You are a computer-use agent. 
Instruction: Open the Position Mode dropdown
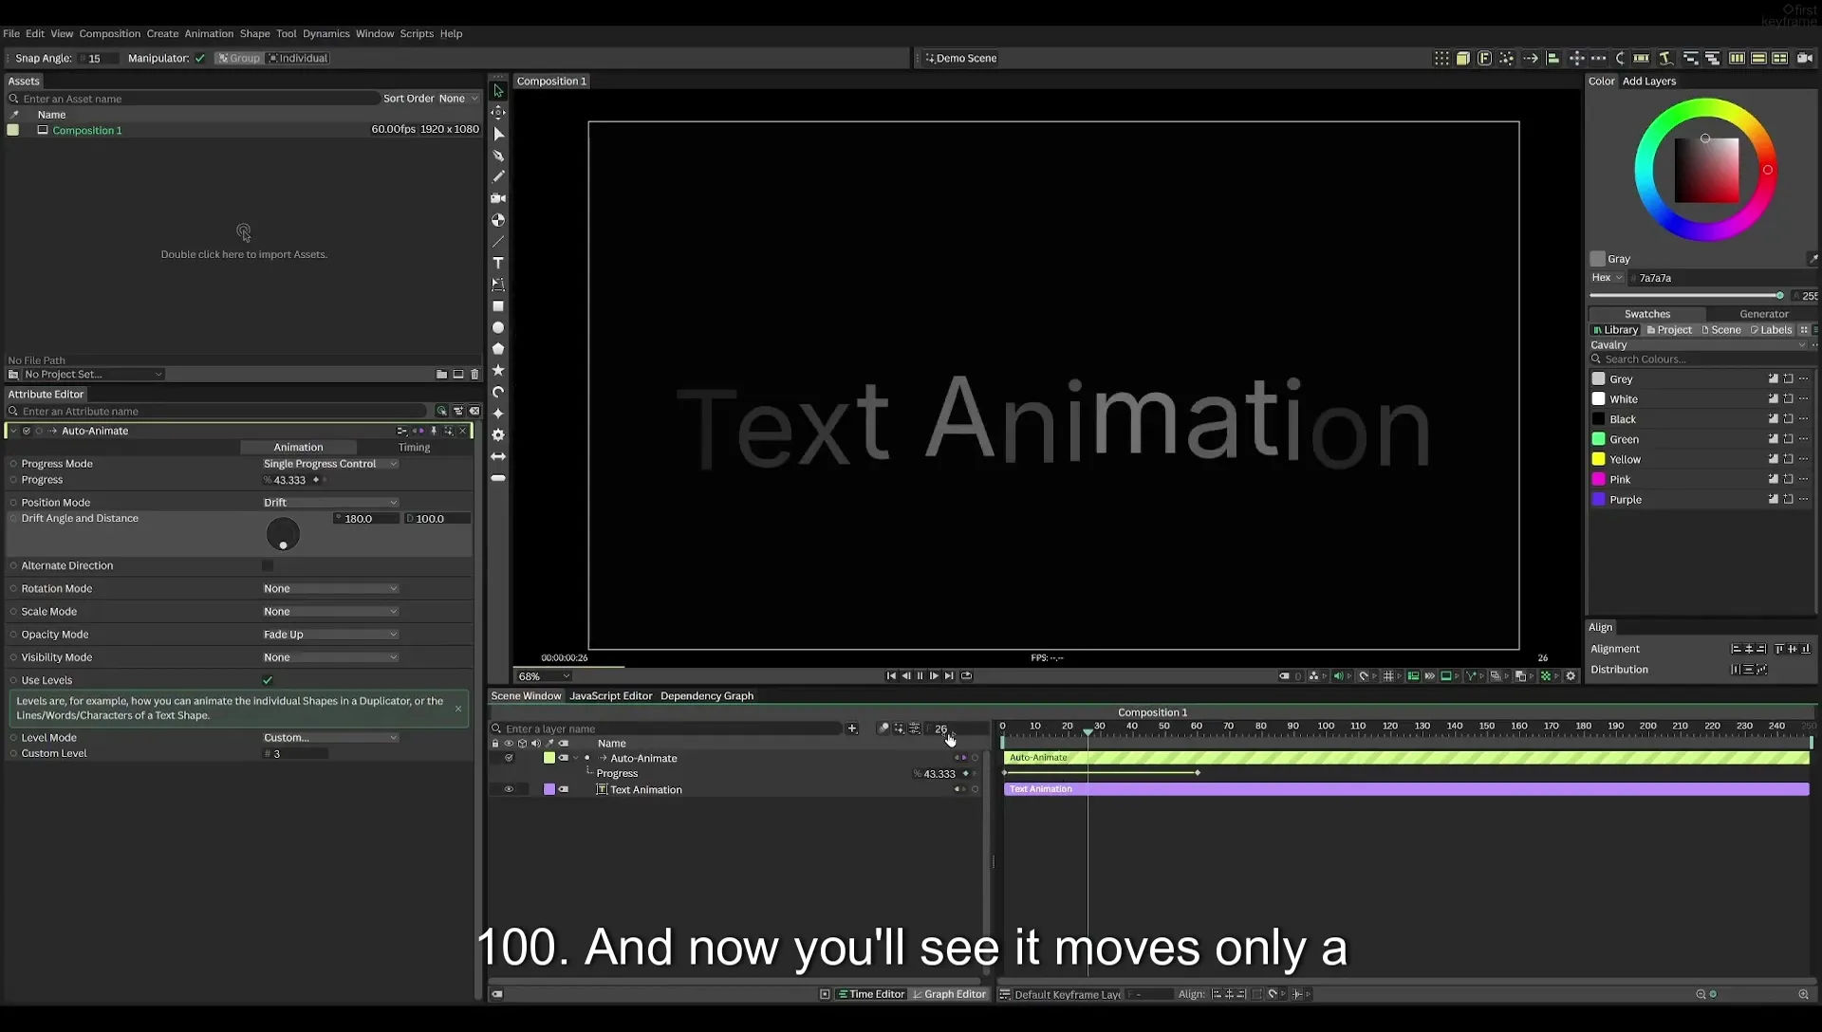pos(330,503)
